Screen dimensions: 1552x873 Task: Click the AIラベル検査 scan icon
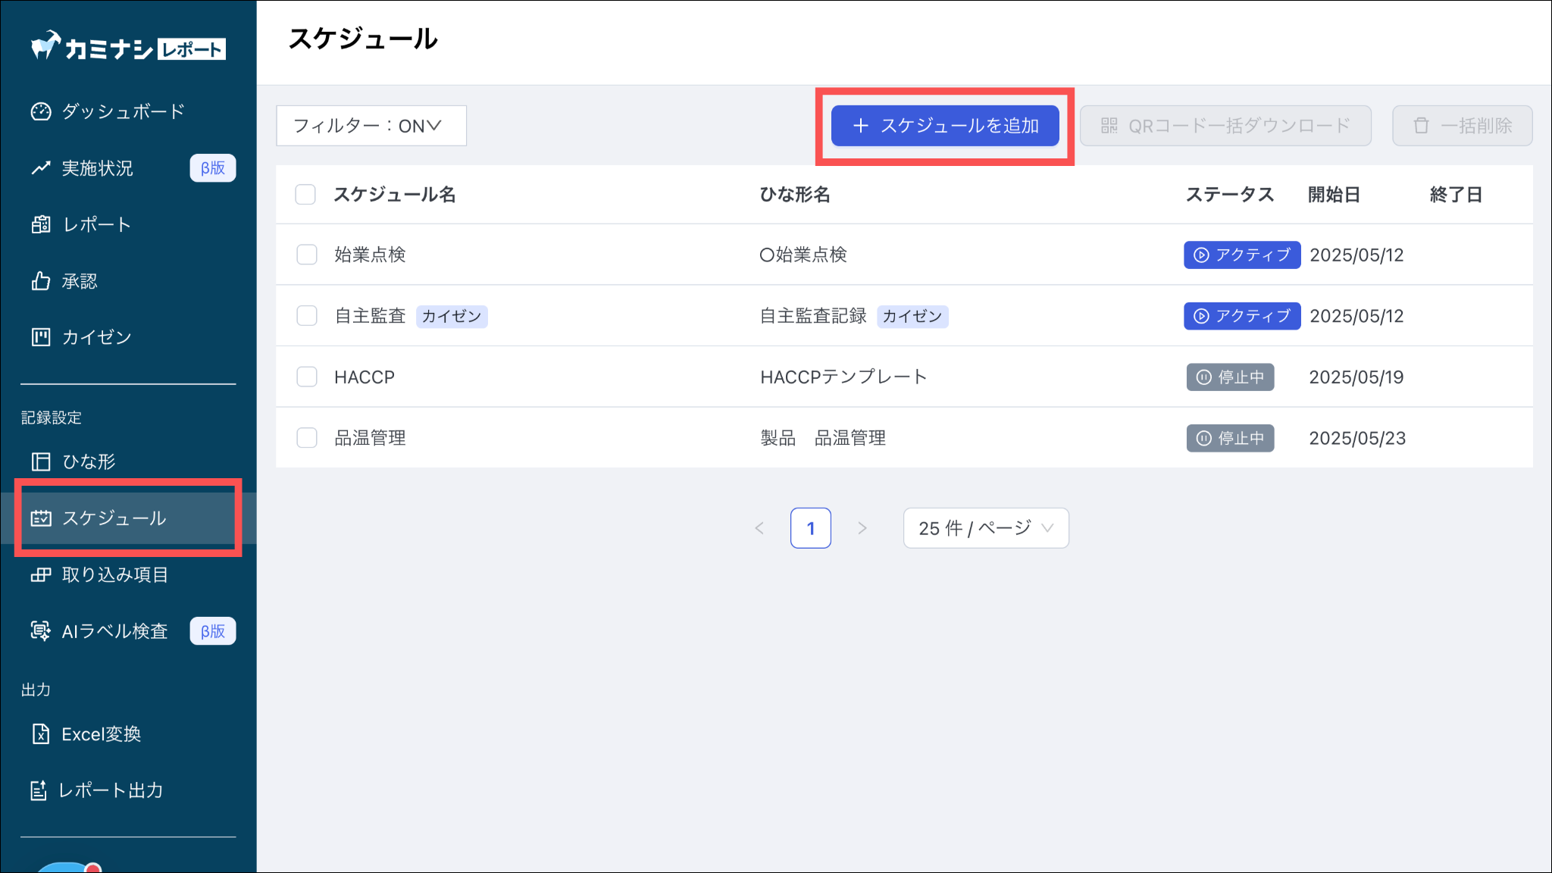[x=41, y=630]
